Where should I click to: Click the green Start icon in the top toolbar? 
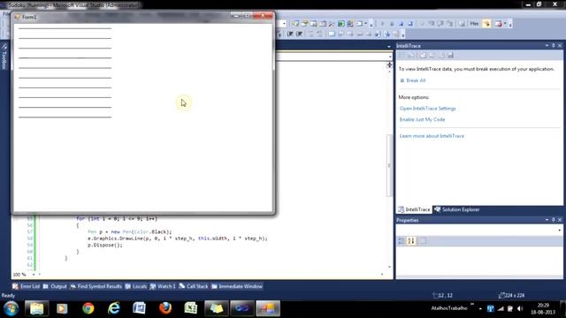pos(341,24)
